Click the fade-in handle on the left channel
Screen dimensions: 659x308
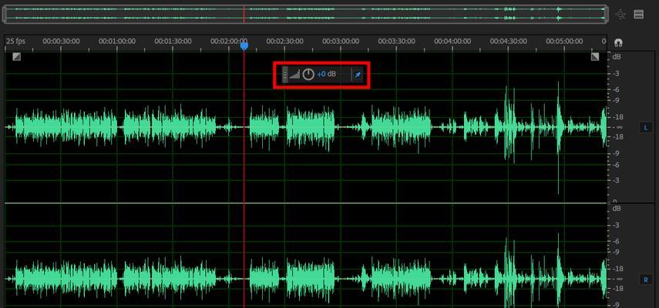16,57
